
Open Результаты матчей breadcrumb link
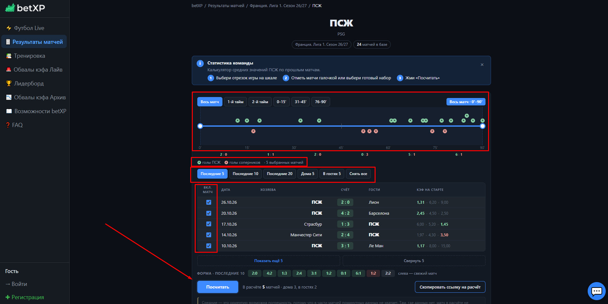(226, 6)
